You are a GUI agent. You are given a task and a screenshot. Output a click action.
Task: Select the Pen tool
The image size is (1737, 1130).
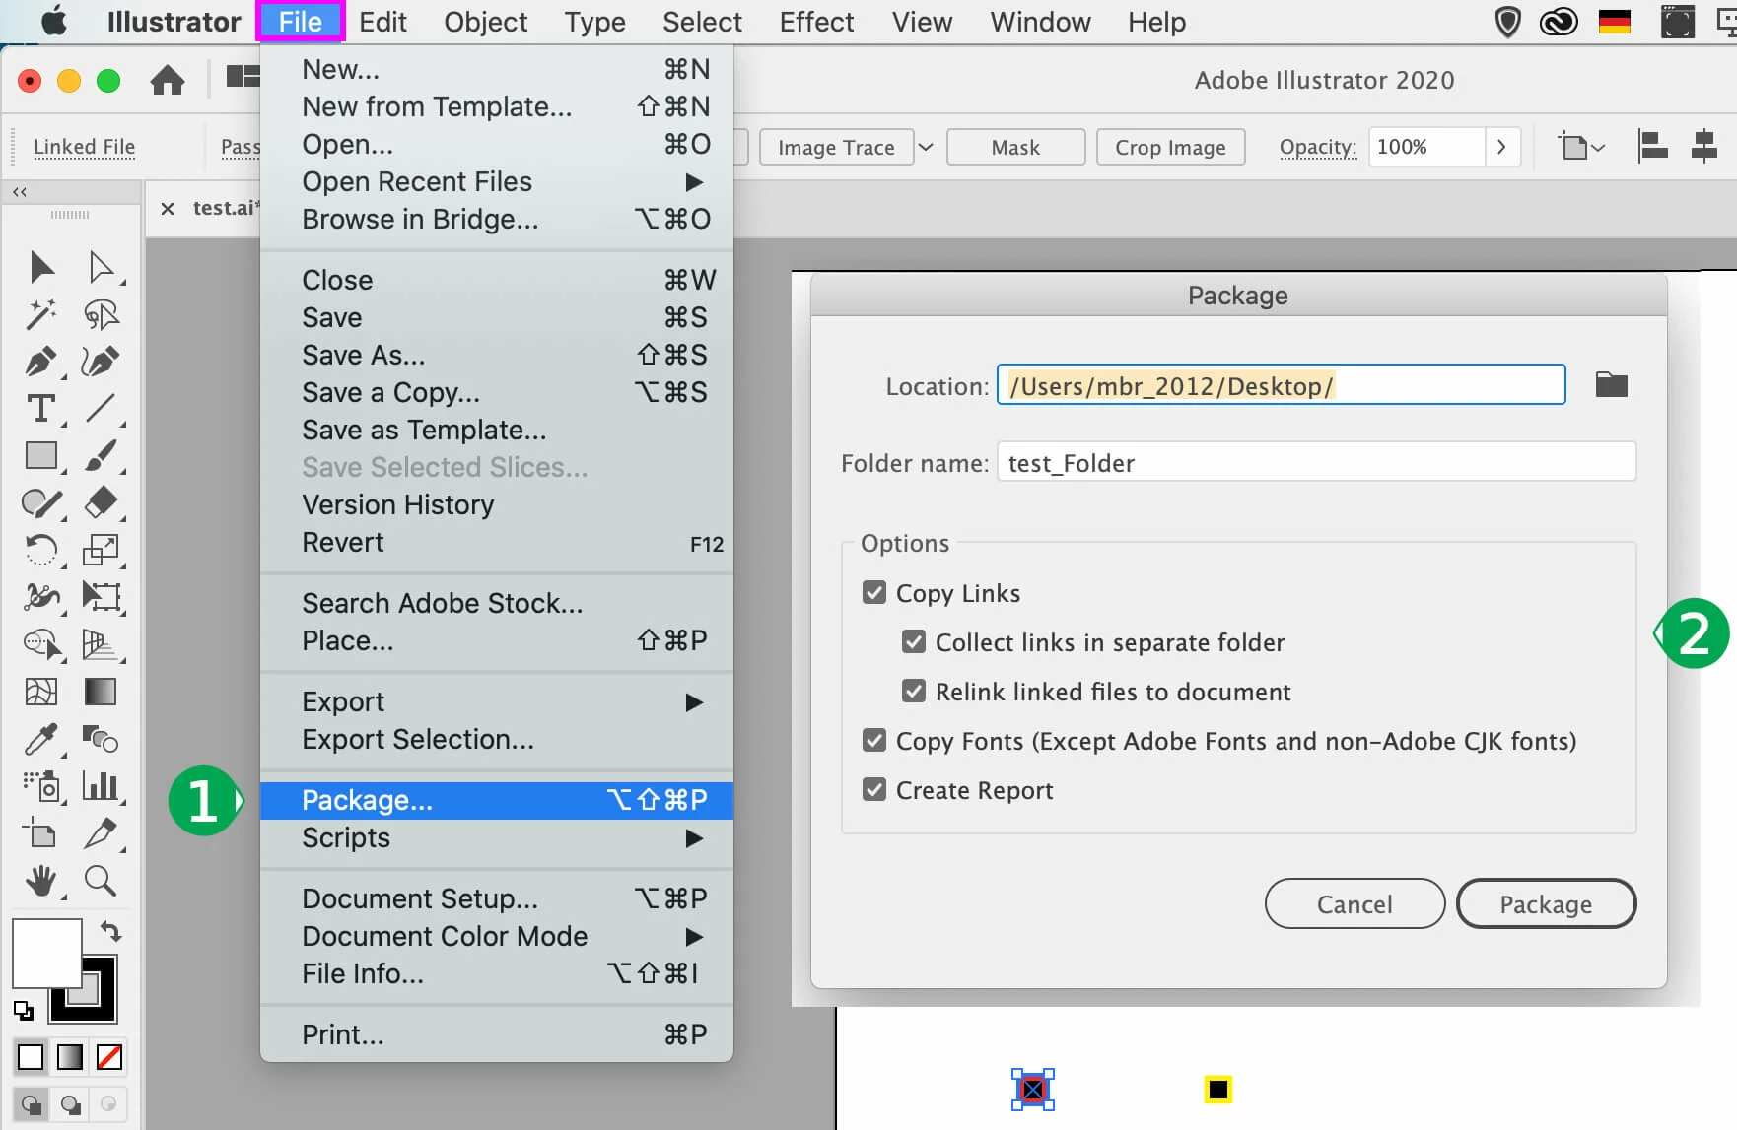click(41, 362)
